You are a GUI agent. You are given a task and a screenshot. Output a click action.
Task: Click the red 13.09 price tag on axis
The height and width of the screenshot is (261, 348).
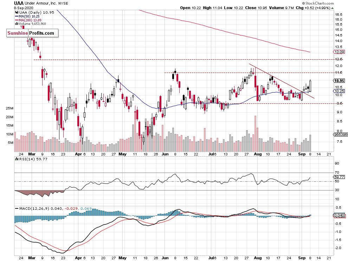click(x=339, y=52)
